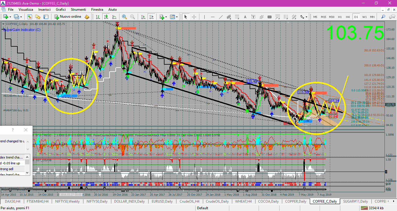Open the Visualizza menu

point(26,10)
